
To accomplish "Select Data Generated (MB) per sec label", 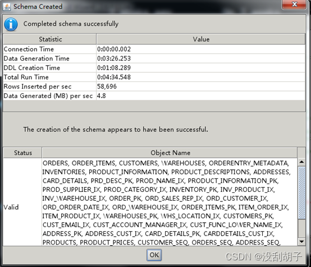I will 48,96.
